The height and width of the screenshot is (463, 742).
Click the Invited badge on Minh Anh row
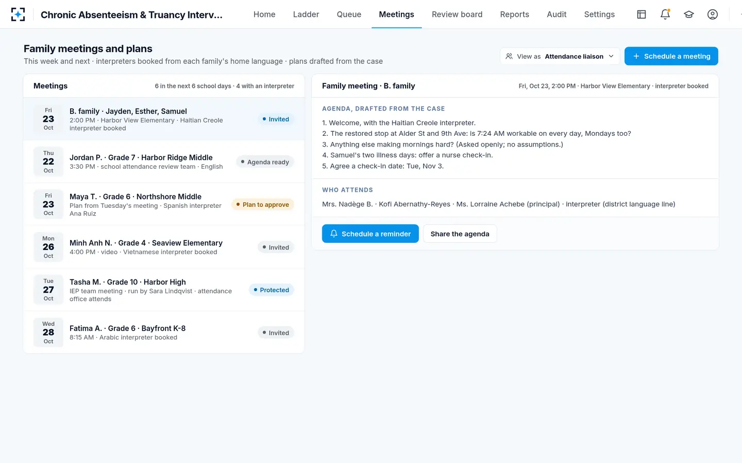(x=276, y=247)
